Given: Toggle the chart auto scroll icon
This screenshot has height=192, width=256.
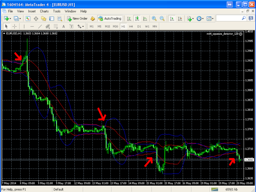Looking at the screenshot, I should point(172,18).
